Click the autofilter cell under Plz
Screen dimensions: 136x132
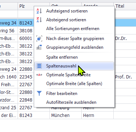[26, 14]
